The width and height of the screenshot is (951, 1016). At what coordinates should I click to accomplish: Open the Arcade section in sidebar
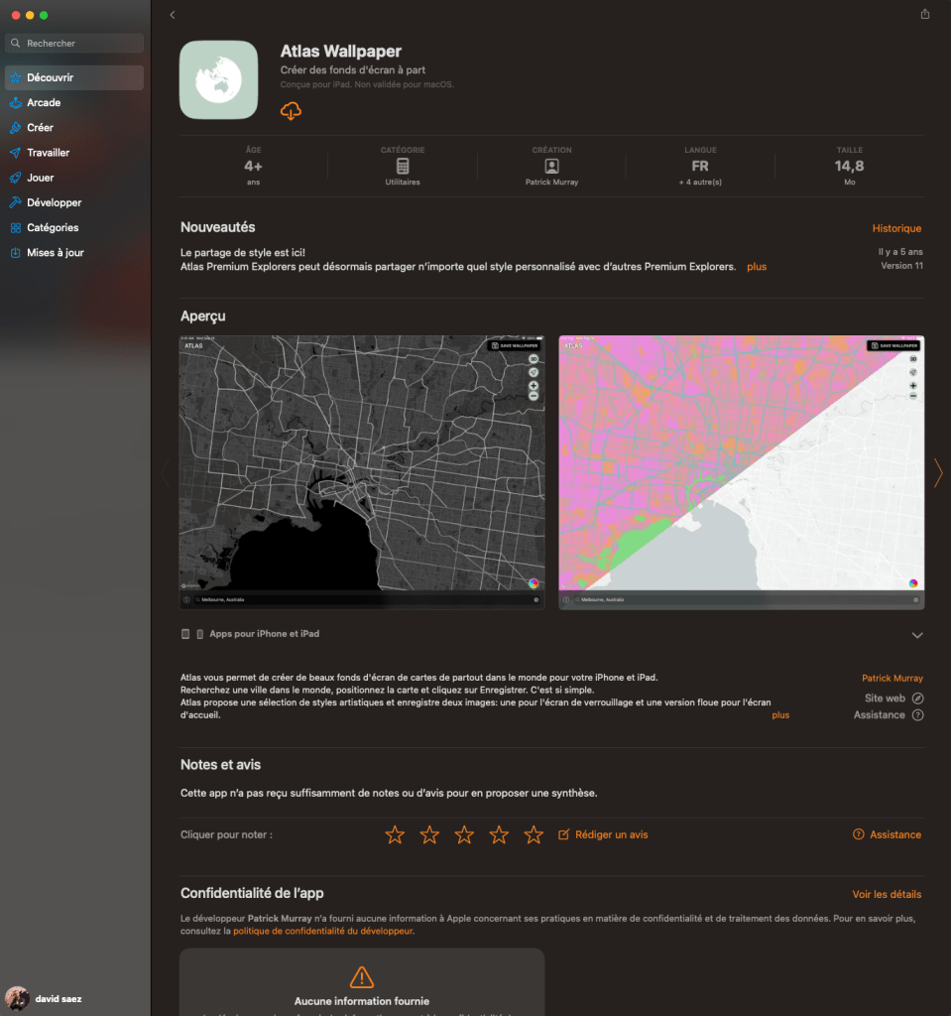tap(44, 103)
